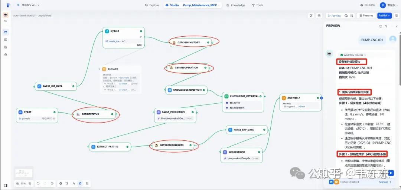Select the EXTRACT_PART_ID code node

point(110,147)
